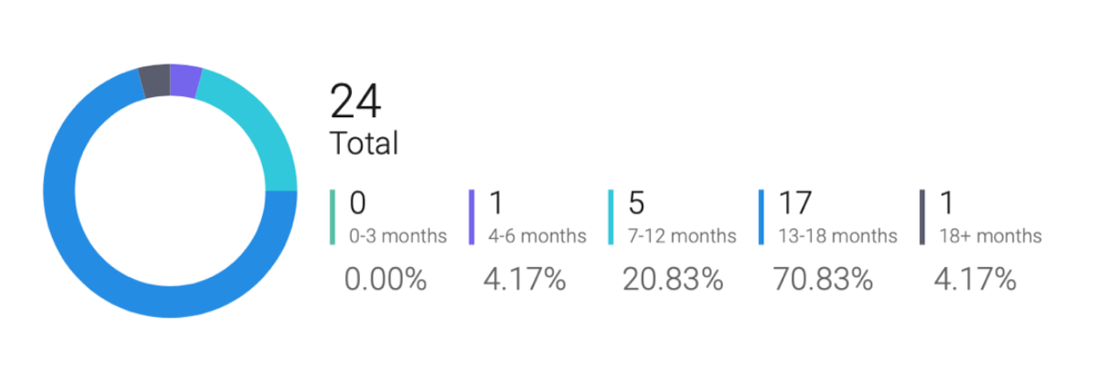Select the teal 7-12 months color bar

611,217
